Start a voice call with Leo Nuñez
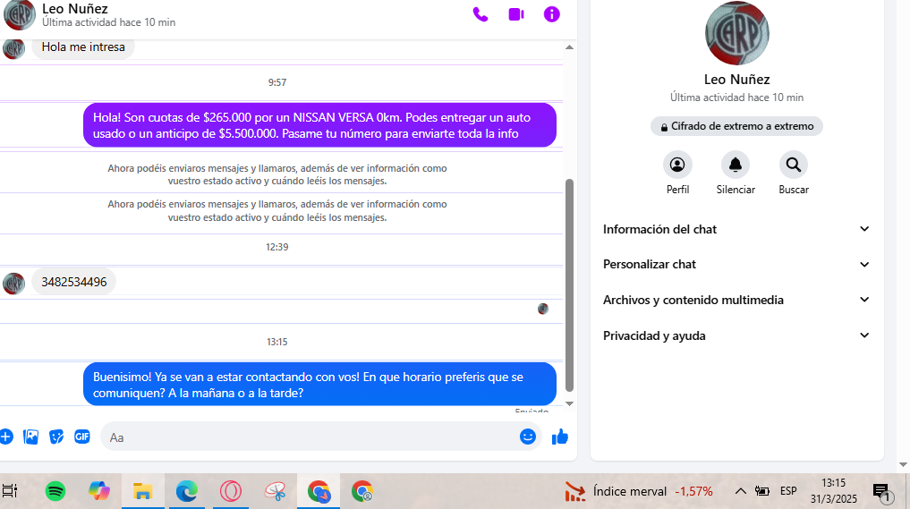 [x=481, y=14]
